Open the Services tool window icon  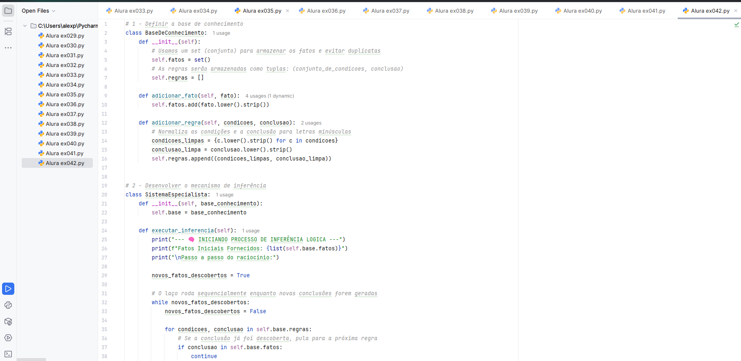[x=8, y=338]
